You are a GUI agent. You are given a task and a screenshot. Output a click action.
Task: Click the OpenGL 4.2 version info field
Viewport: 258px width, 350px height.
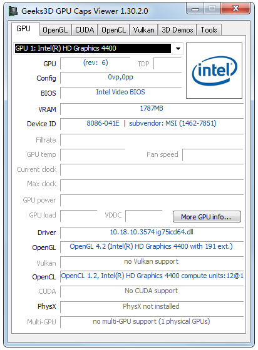click(152, 247)
